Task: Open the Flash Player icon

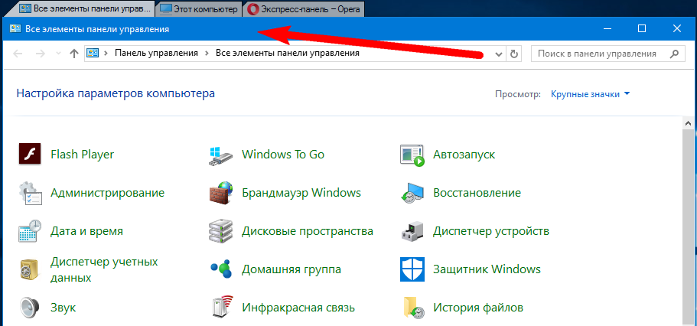Action: pyautogui.click(x=30, y=155)
